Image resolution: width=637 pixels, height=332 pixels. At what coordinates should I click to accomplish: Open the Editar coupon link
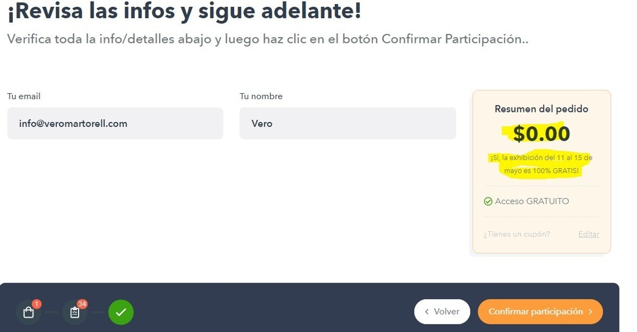589,234
